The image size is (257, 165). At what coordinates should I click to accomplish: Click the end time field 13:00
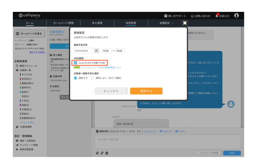pos(120,51)
